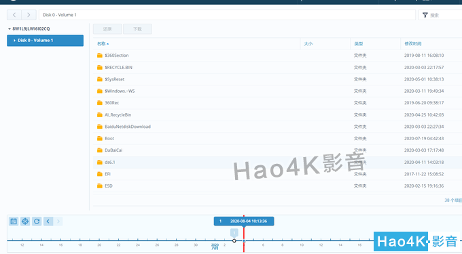Select the $RECYCLE.BIN folder icon
The width and height of the screenshot is (462, 254).
pyautogui.click(x=100, y=67)
